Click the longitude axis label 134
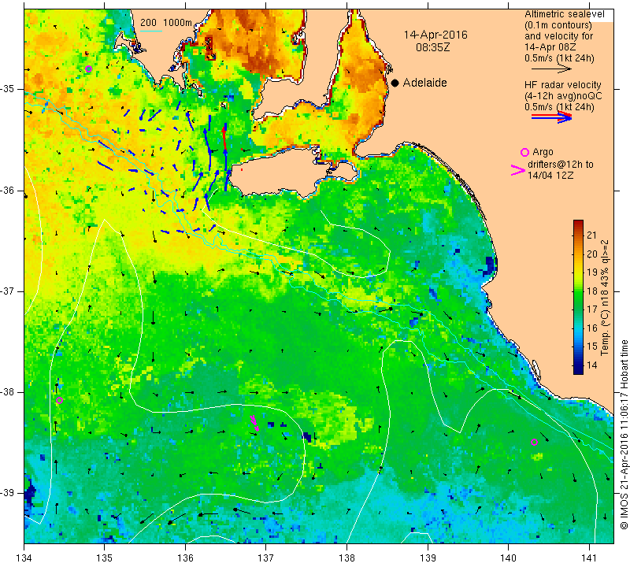 tap(24, 558)
